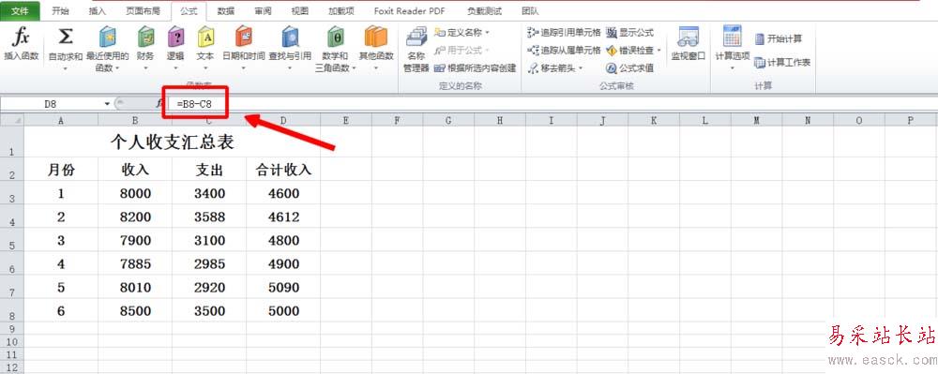The height and width of the screenshot is (374, 938).
Task: Switch to the Team (团队) tab
Action: click(530, 10)
